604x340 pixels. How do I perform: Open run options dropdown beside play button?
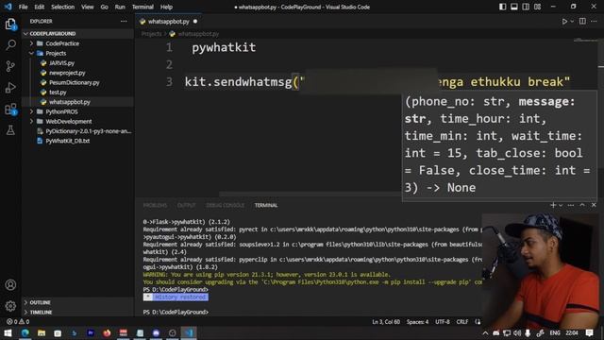click(x=572, y=22)
